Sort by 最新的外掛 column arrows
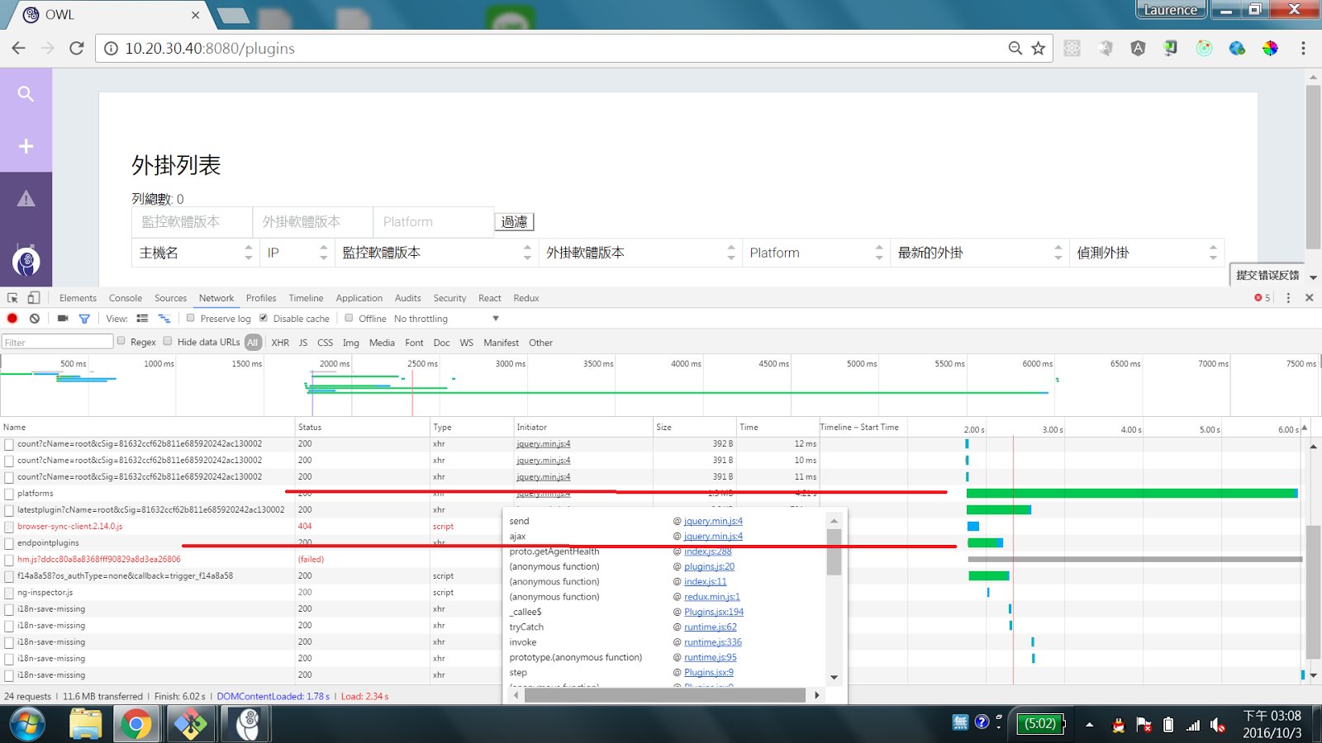1322x743 pixels. [x=1058, y=253]
